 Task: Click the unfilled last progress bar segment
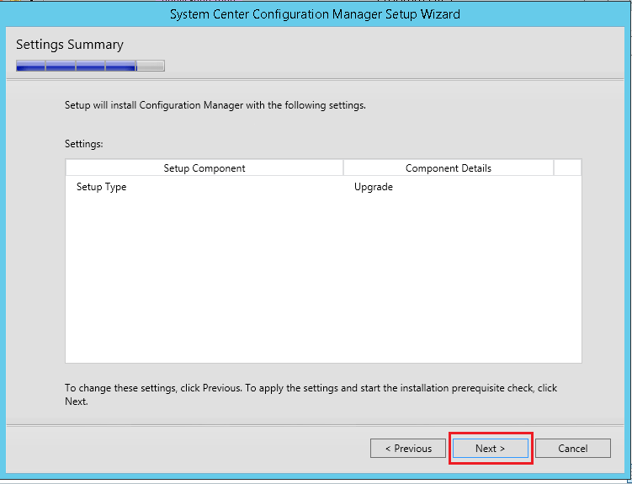pyautogui.click(x=151, y=66)
